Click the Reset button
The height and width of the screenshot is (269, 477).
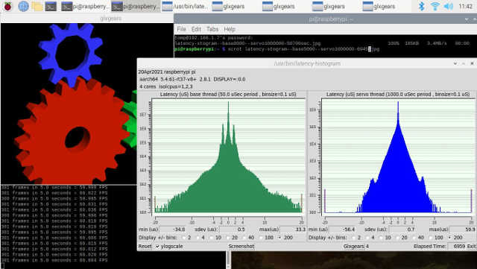(x=145, y=246)
